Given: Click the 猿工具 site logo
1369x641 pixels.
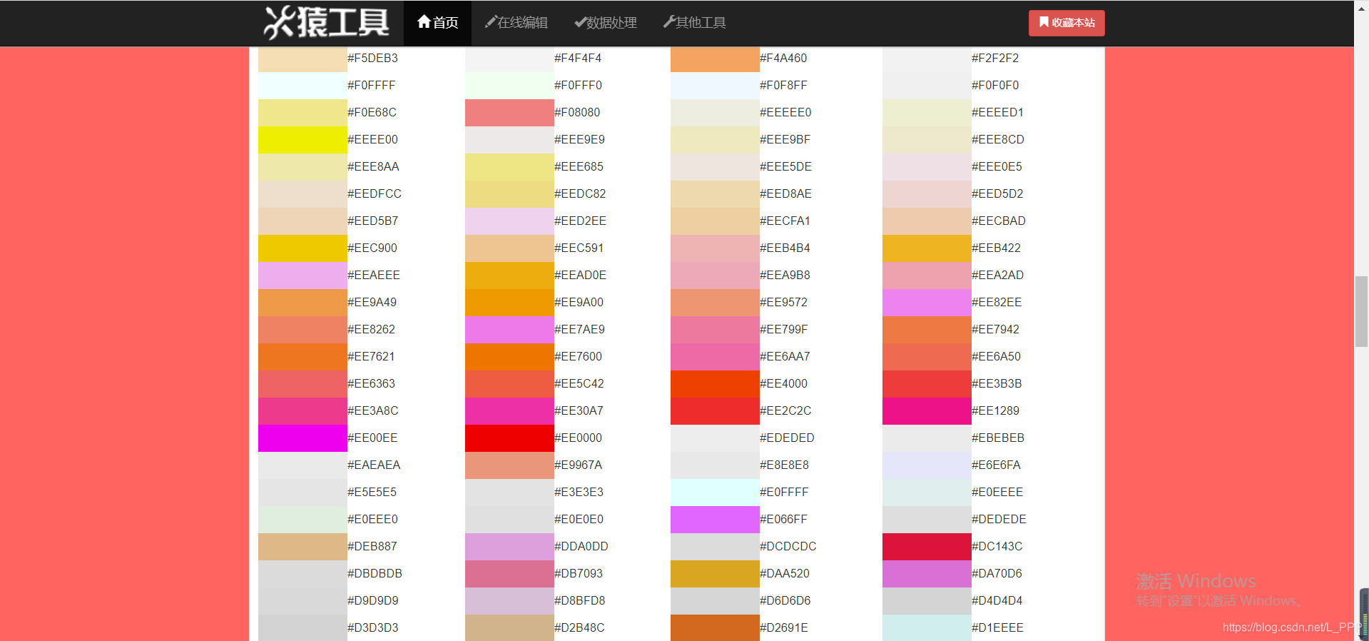Looking at the screenshot, I should coord(326,22).
